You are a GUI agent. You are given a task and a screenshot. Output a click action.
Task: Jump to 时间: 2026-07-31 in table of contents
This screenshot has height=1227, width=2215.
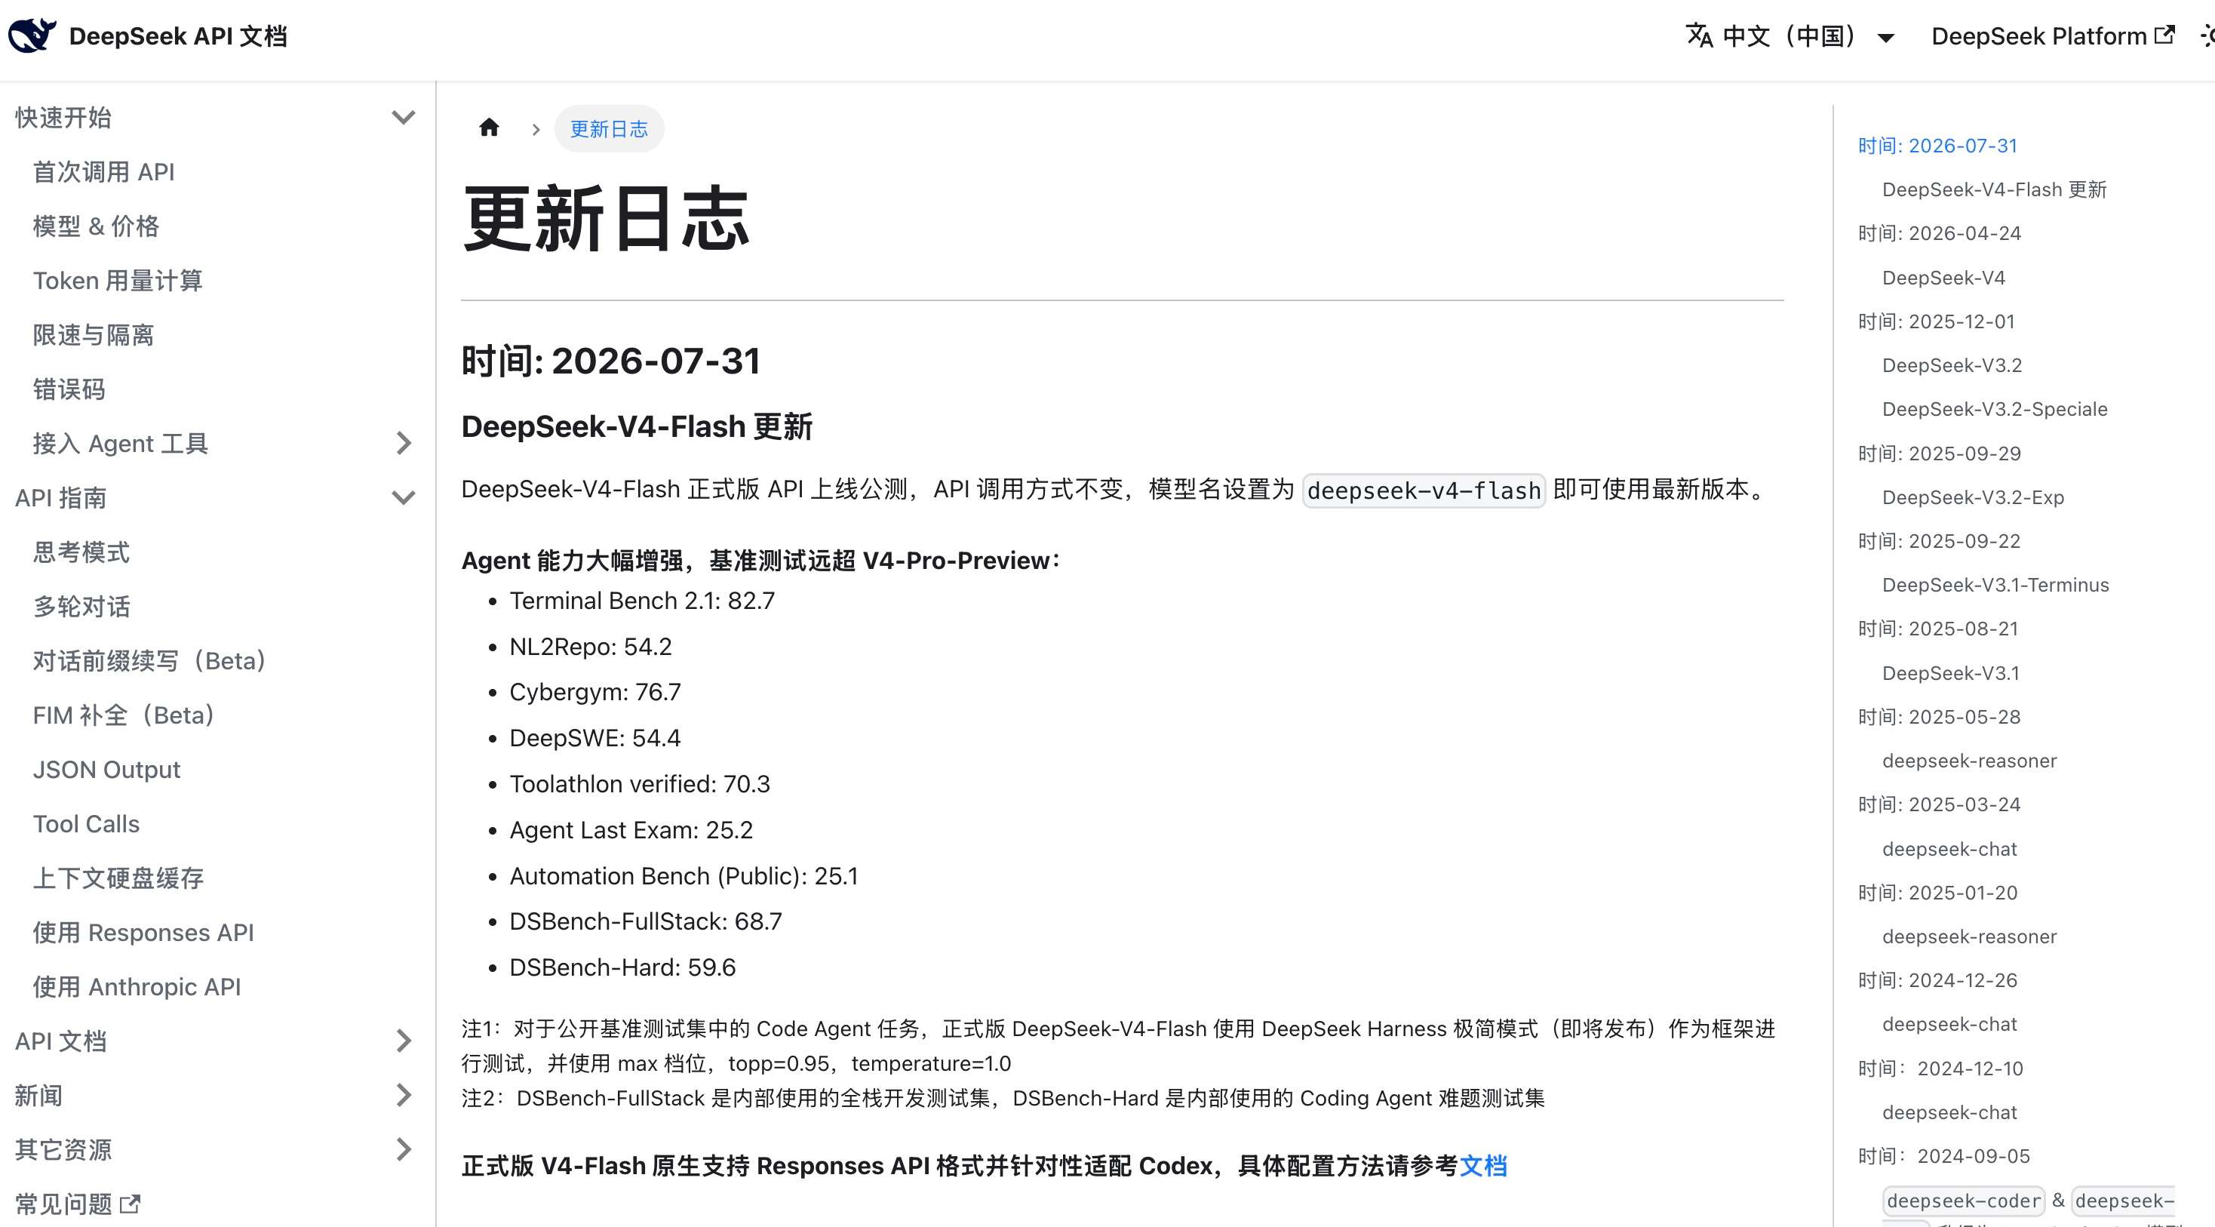pos(1937,146)
